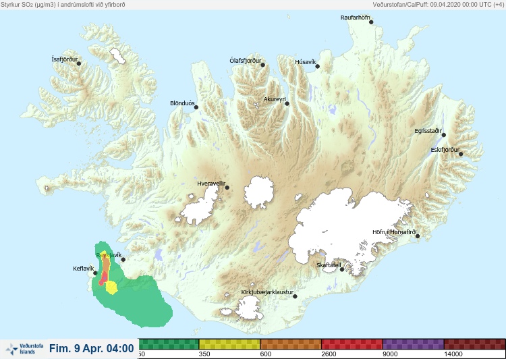
Task: Click the 'Veðurstofan/CalPuff' run time label
Action: [439, 5]
